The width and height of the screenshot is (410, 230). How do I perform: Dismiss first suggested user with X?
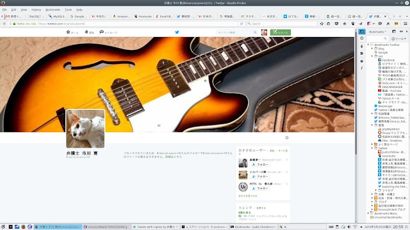(x=287, y=160)
